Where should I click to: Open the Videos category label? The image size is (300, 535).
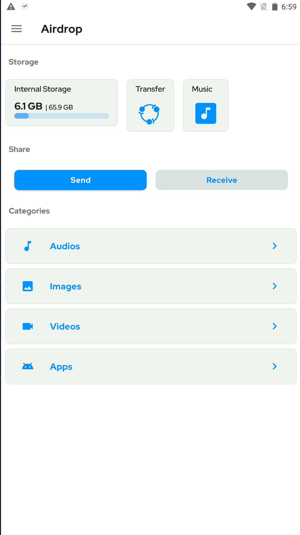coord(65,327)
